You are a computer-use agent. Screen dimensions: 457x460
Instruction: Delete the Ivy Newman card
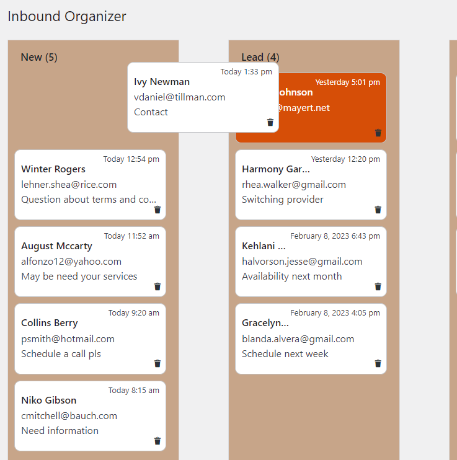pyautogui.click(x=270, y=123)
